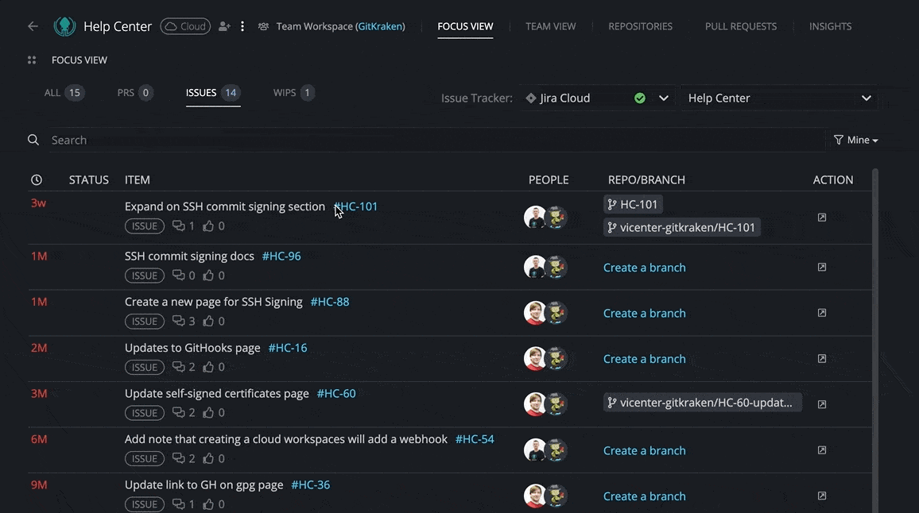Screen dimensions: 919x513
Task: Click the GitKraken workspace logo icon
Action: point(64,26)
